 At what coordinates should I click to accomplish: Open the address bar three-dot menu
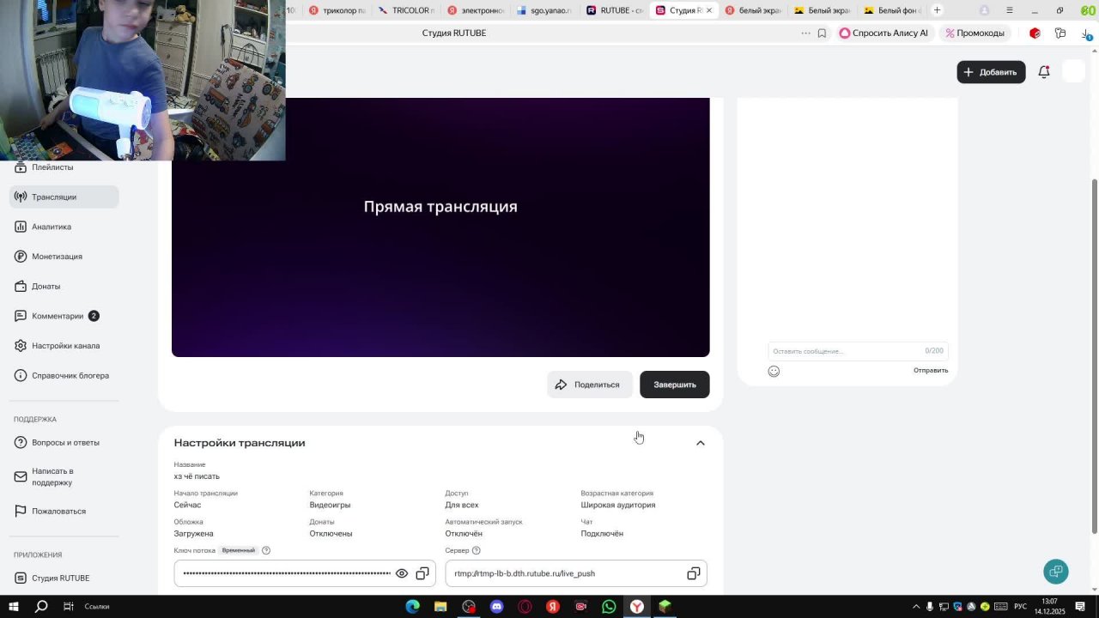(x=805, y=33)
